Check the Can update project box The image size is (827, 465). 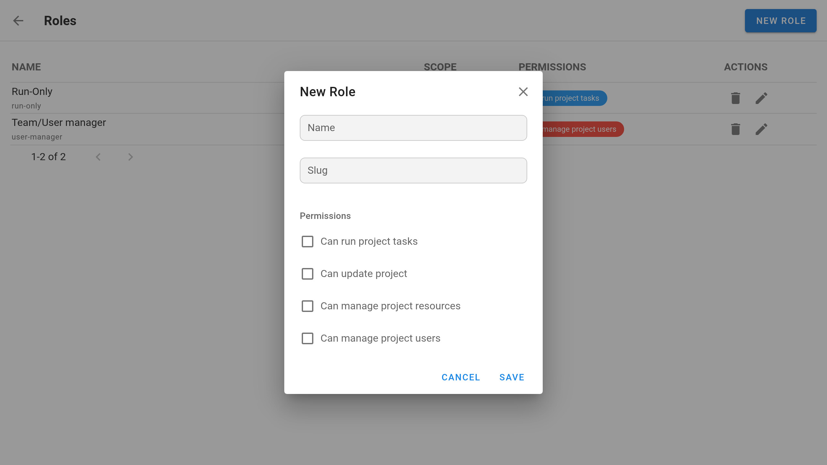(307, 274)
